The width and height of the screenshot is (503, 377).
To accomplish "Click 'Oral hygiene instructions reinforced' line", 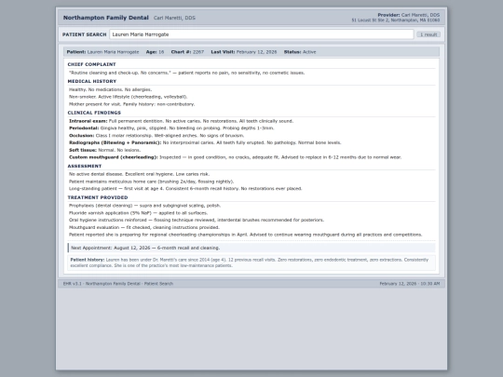I will tap(197, 220).
